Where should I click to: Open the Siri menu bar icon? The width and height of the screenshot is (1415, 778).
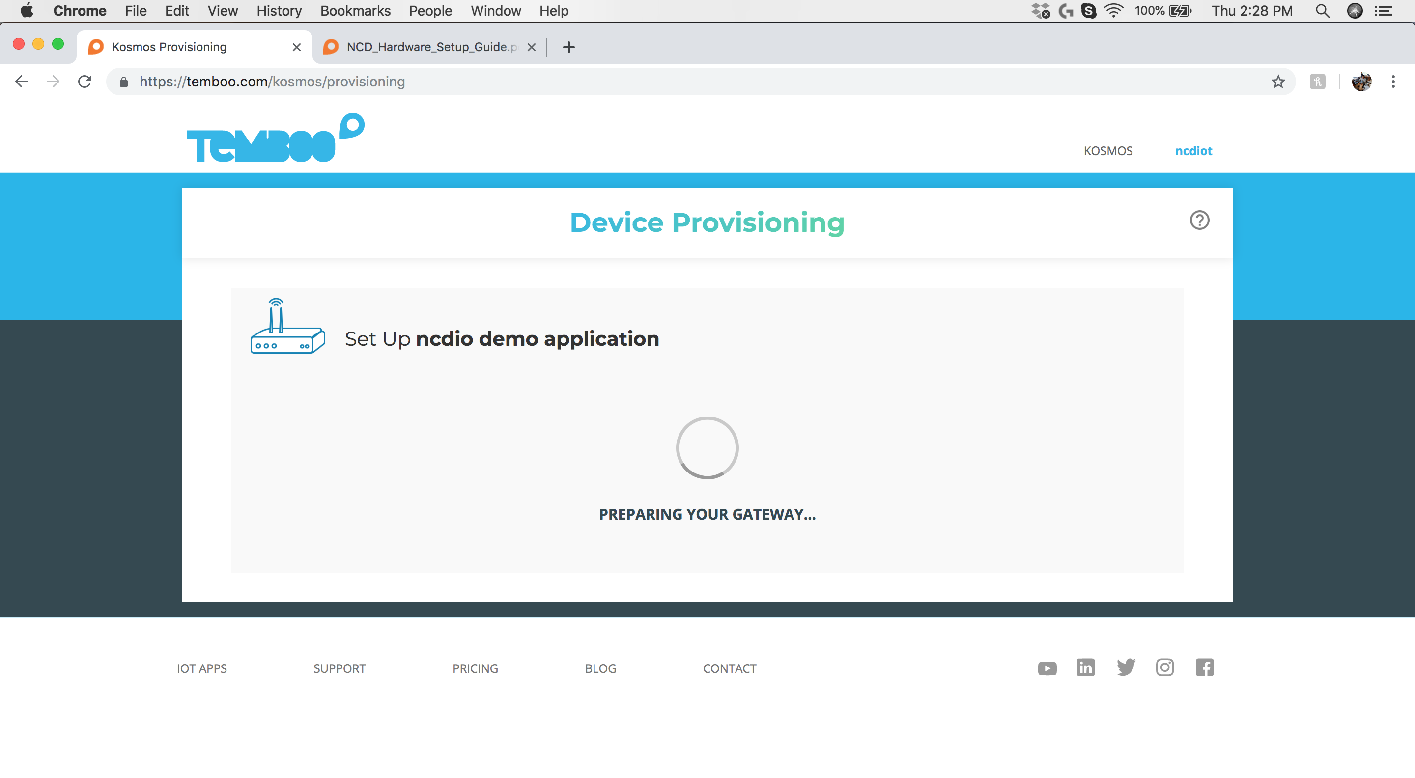click(x=1355, y=11)
